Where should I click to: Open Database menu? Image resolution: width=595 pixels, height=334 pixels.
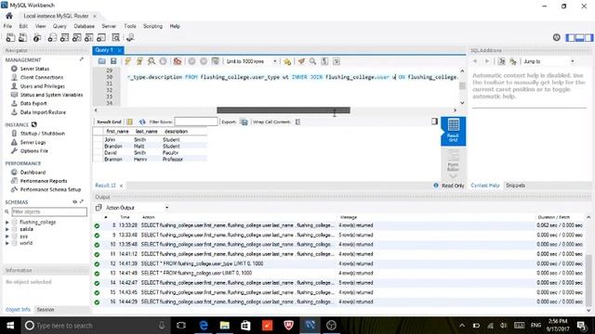84,26
